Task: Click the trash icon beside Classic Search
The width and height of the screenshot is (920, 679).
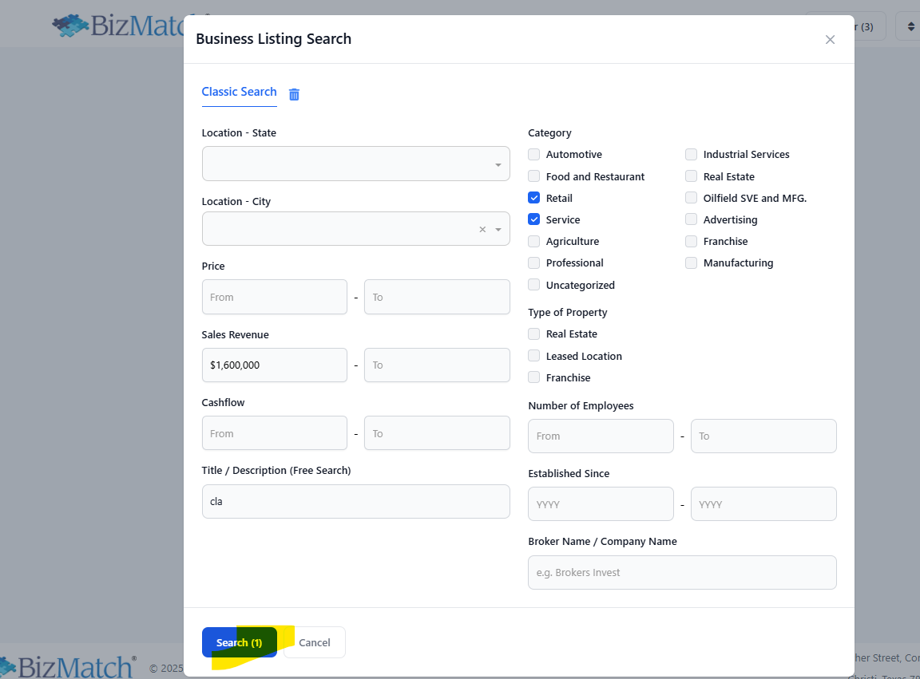Action: pyautogui.click(x=294, y=94)
